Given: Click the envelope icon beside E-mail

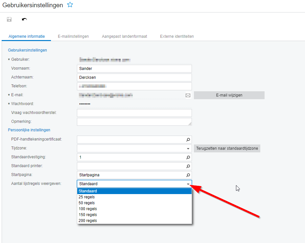Looking at the screenshot, I should tap(188, 95).
